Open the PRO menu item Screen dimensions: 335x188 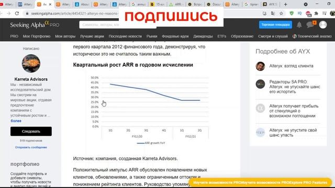[14, 37]
